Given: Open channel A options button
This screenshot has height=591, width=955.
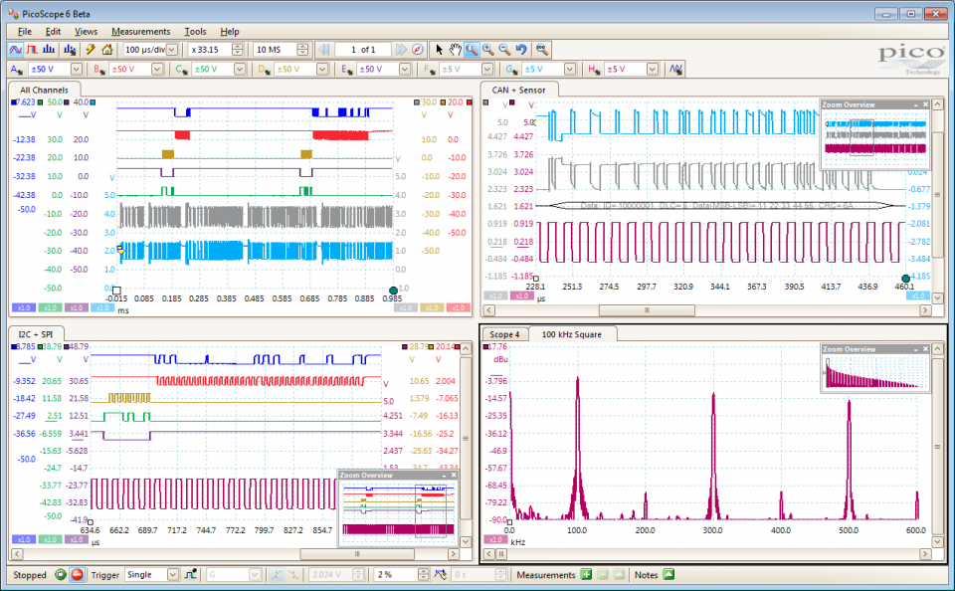Looking at the screenshot, I should coord(17,70).
